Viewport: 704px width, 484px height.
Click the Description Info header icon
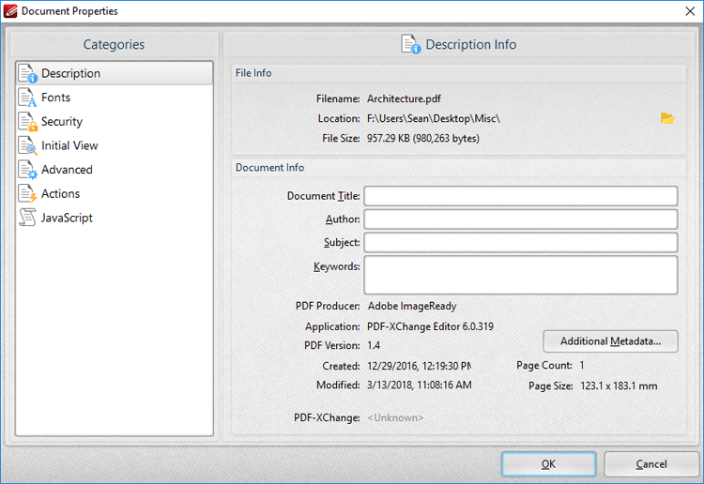pyautogui.click(x=411, y=44)
